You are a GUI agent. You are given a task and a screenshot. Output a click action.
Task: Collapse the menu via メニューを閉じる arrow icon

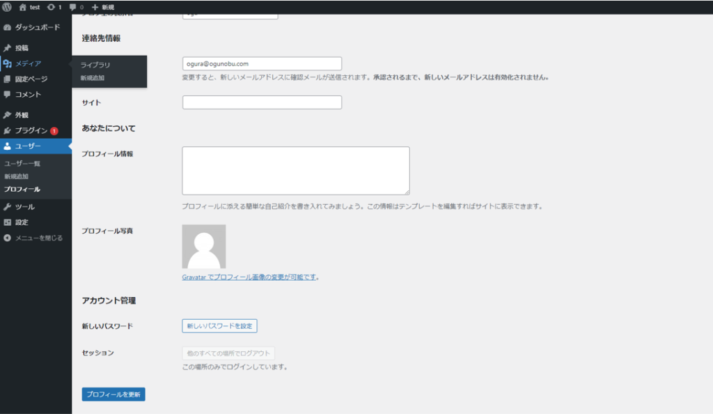tap(7, 238)
